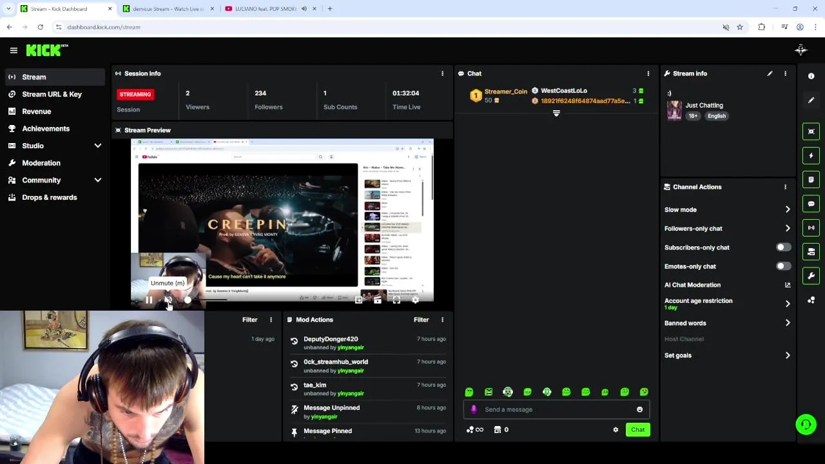Viewport: 825px width, 464px height.
Task: Select the Message Unpinned log entry
Action: pos(367,412)
